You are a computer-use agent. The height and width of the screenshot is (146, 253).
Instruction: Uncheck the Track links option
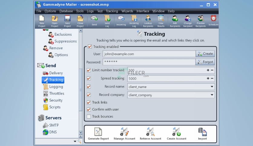[89, 103]
